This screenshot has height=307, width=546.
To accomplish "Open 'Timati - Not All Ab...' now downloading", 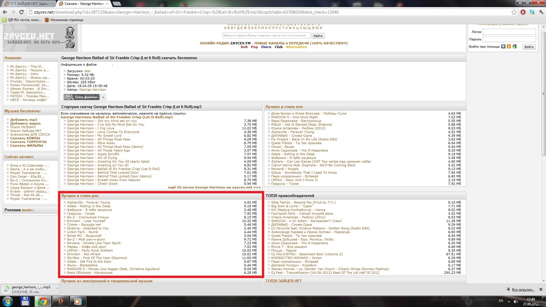I will point(26,195).
